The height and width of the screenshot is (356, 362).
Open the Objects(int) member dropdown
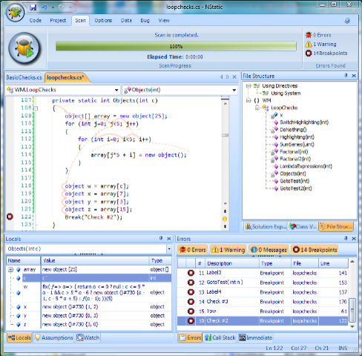(234, 90)
